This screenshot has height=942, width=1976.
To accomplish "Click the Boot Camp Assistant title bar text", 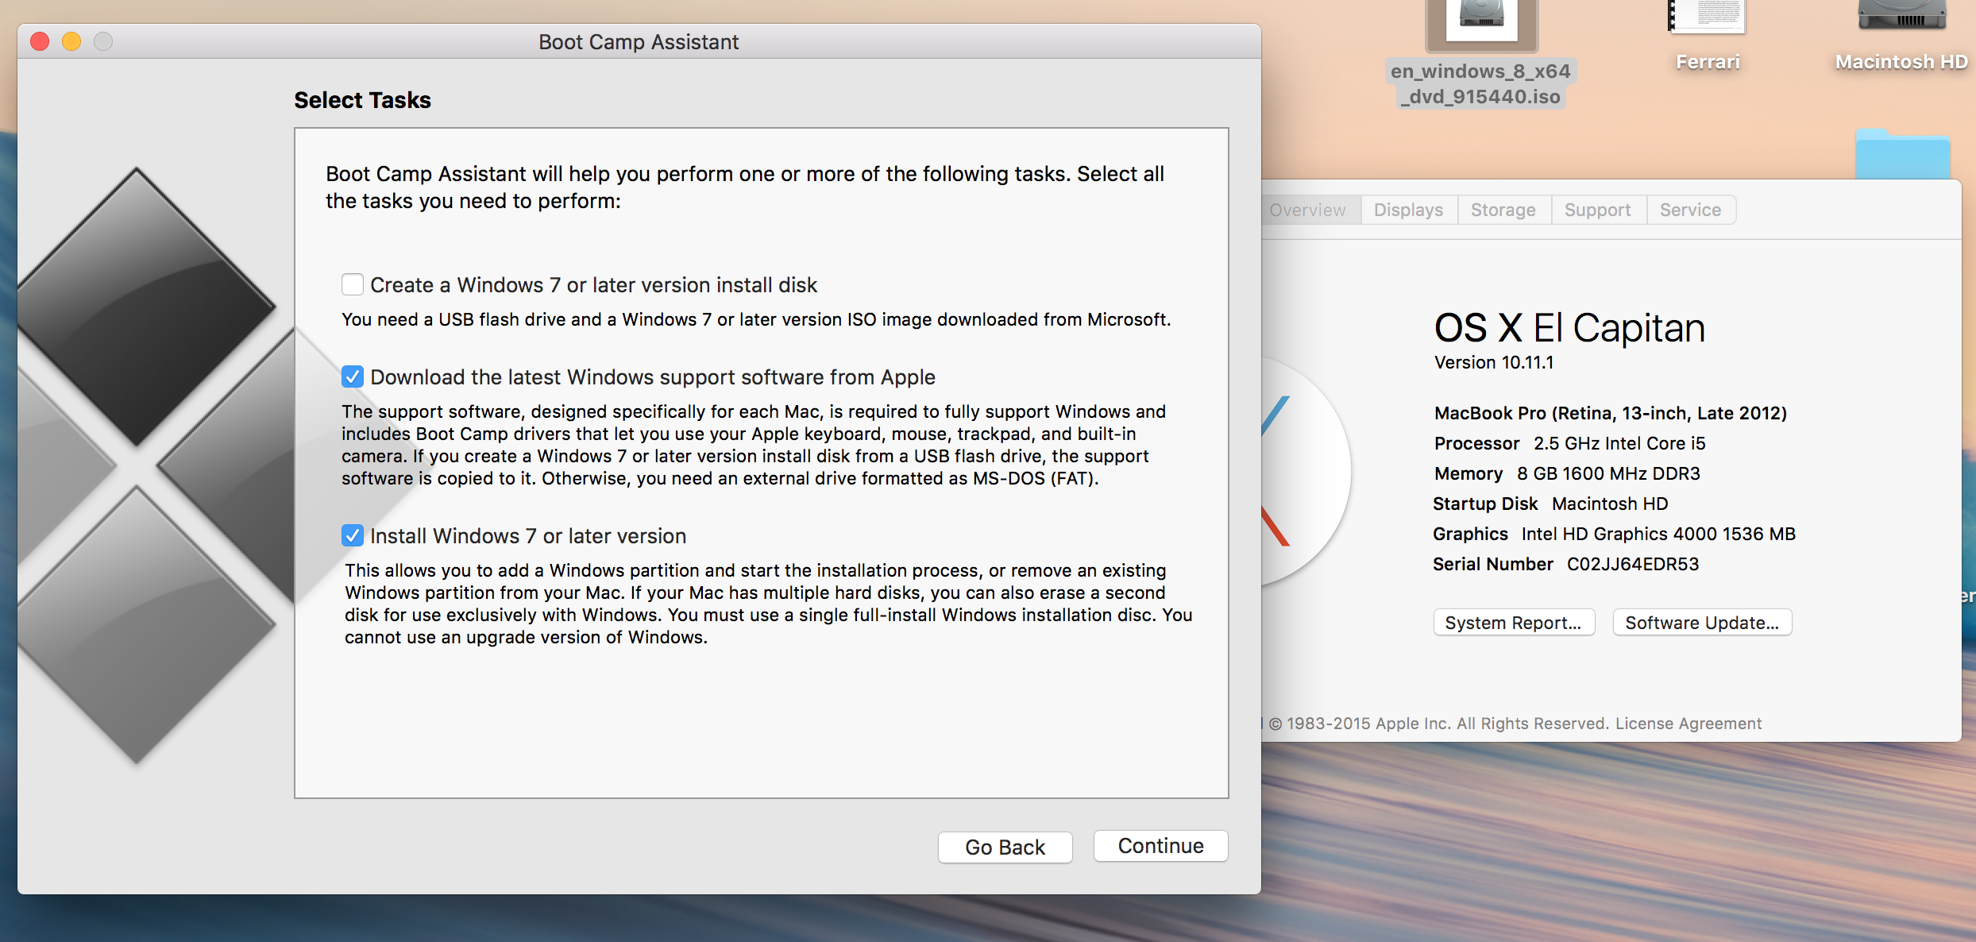I will coord(639,41).
